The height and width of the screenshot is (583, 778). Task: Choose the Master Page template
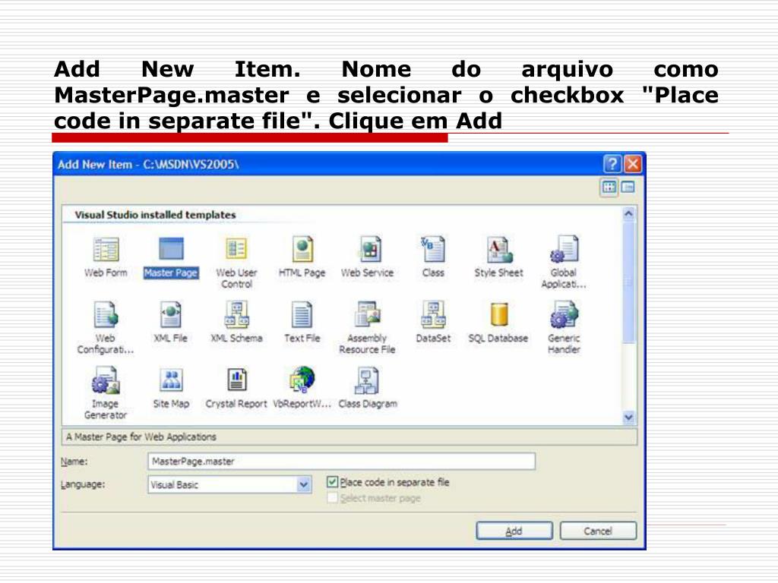(x=171, y=251)
